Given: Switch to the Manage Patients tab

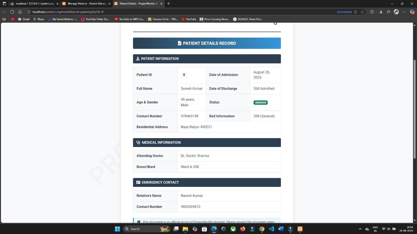Looking at the screenshot, I should (86, 4).
